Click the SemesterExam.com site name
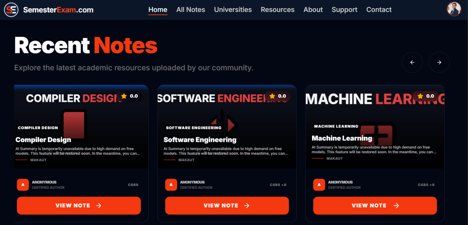The height and width of the screenshot is (225, 468). pyautogui.click(x=58, y=10)
